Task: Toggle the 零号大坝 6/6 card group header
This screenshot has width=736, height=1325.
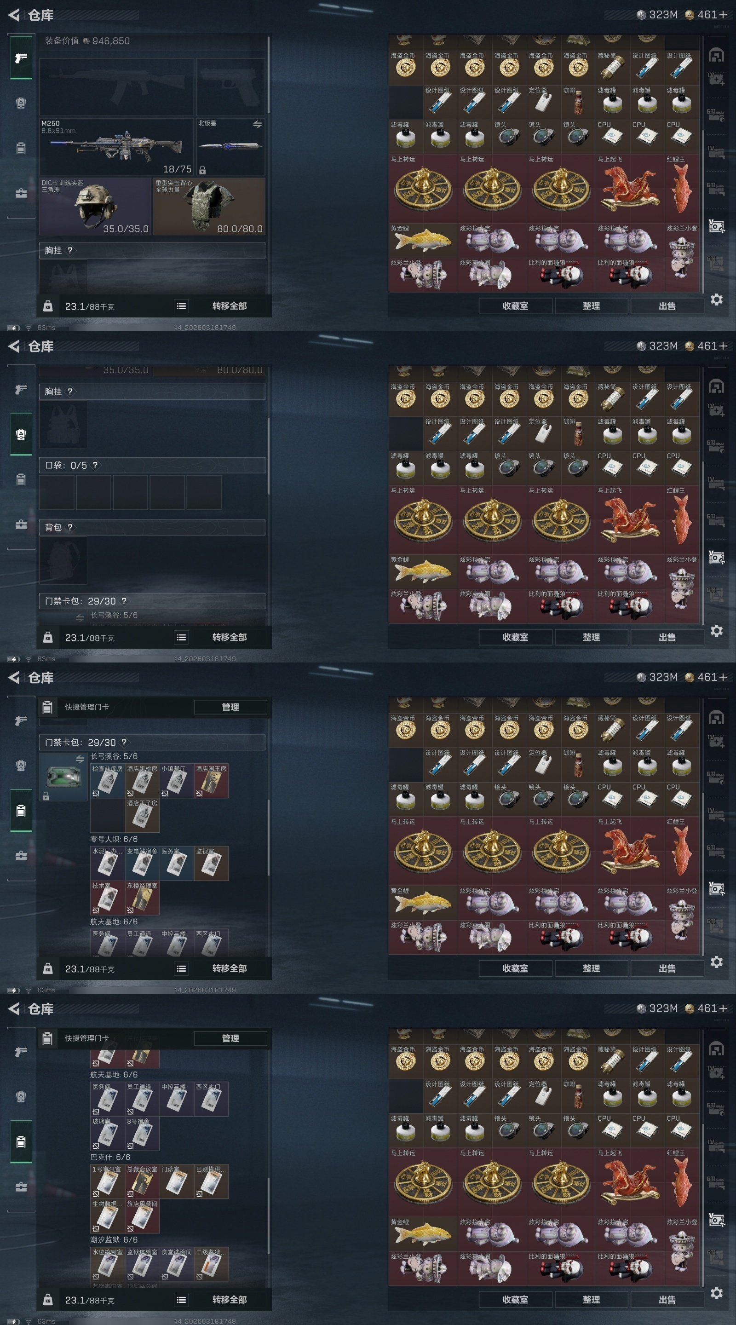Action: [x=114, y=839]
